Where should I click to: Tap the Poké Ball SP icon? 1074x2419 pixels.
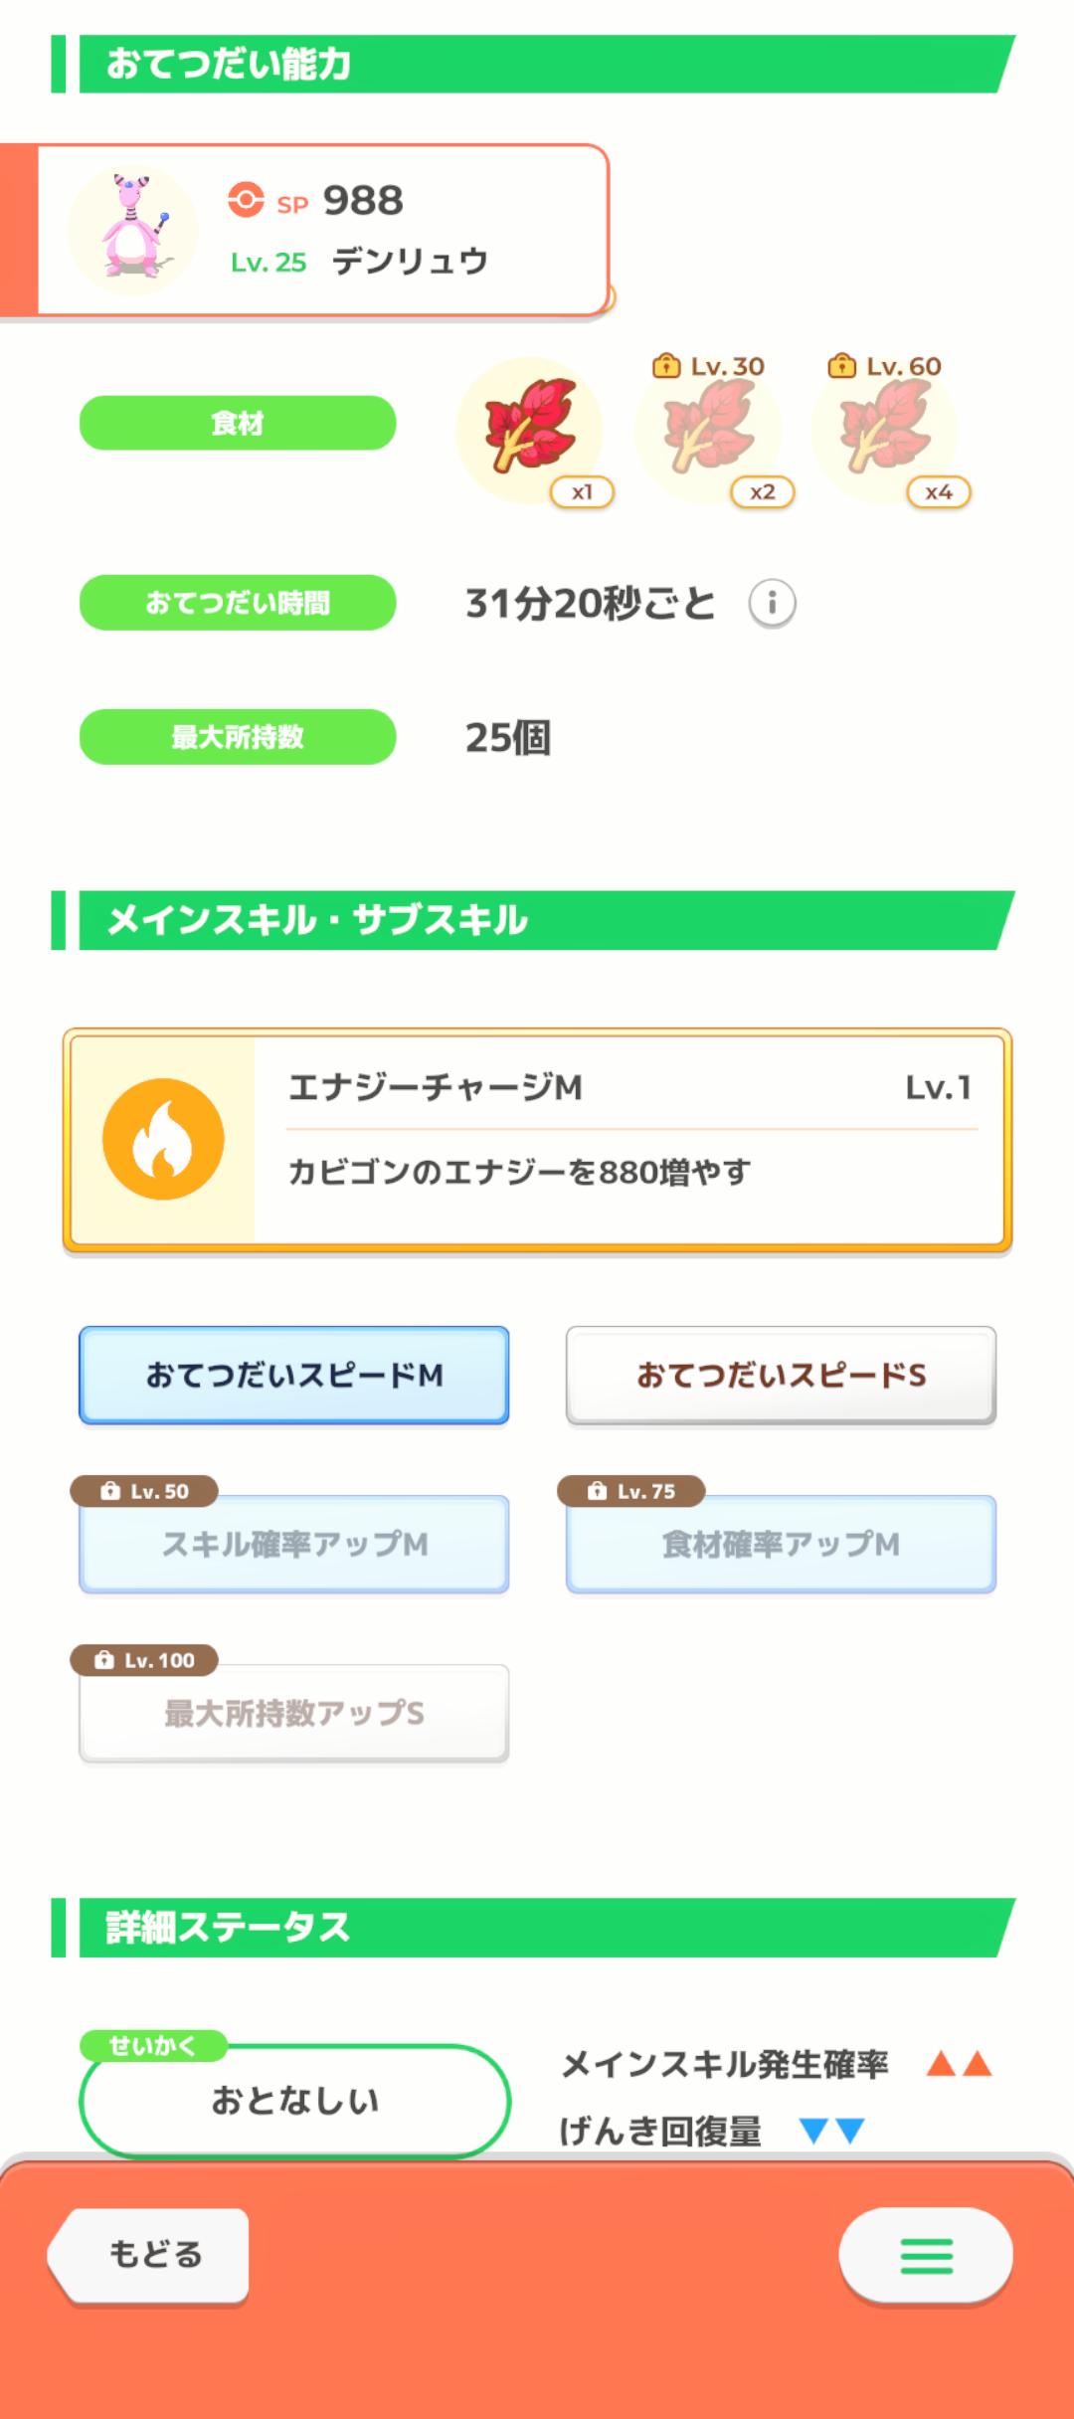(246, 199)
